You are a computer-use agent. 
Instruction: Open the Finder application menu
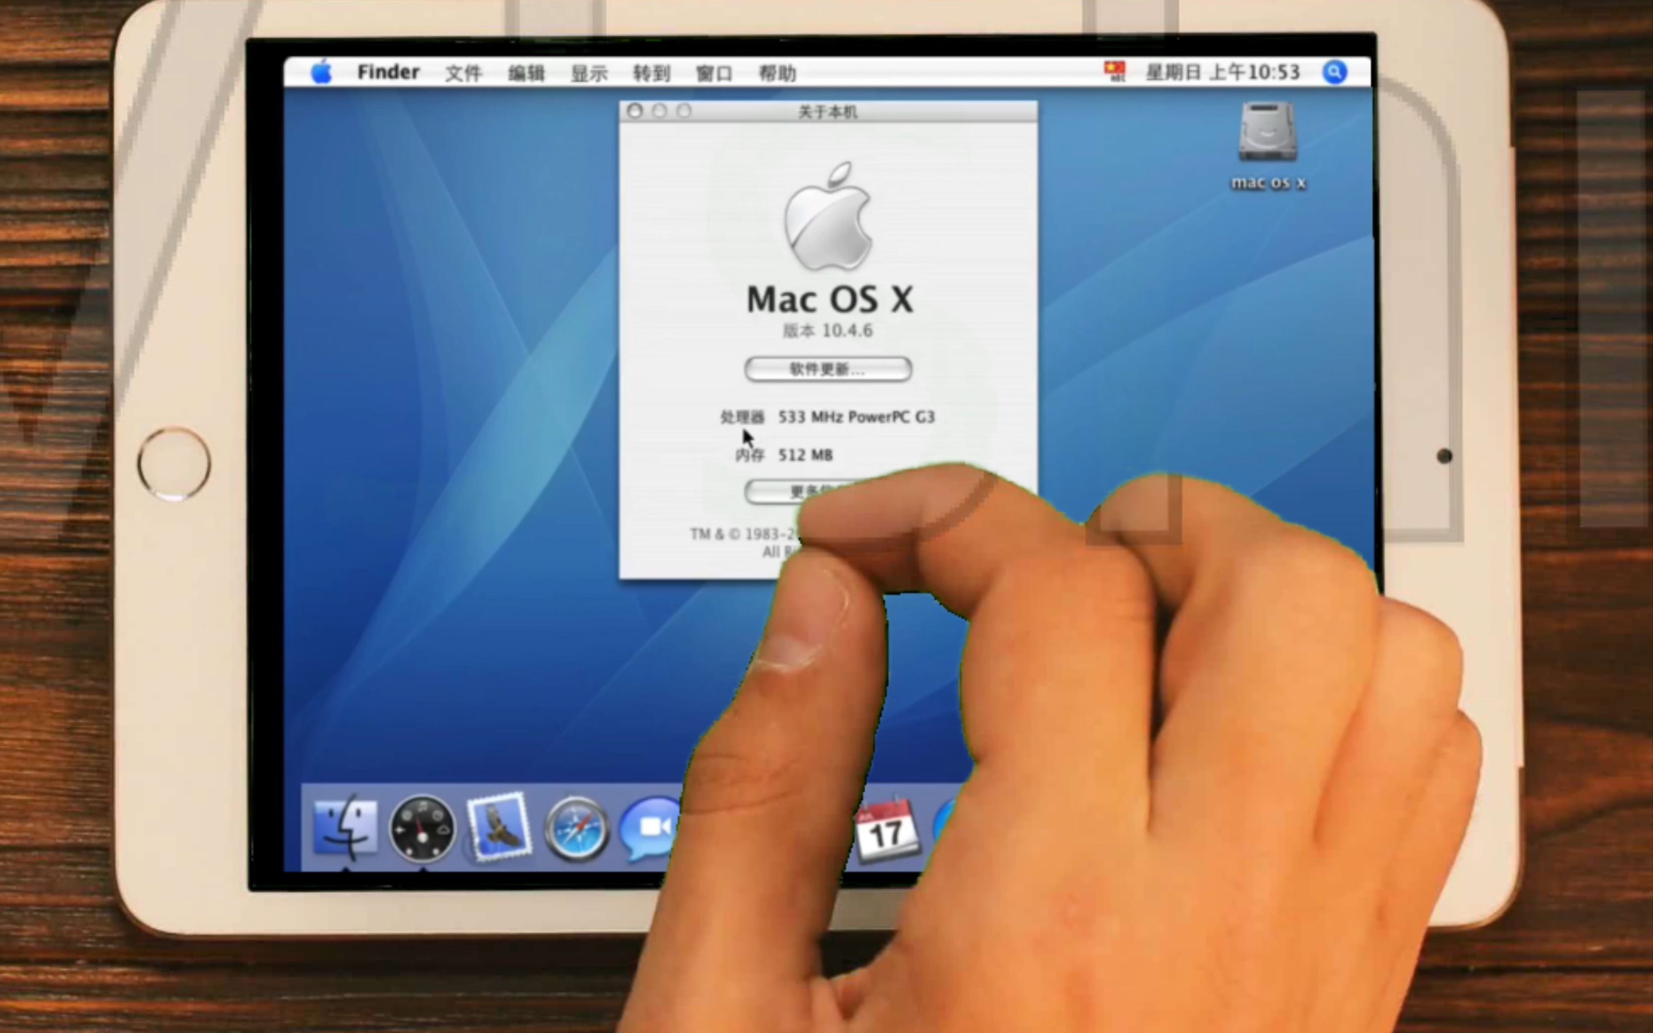(x=388, y=73)
